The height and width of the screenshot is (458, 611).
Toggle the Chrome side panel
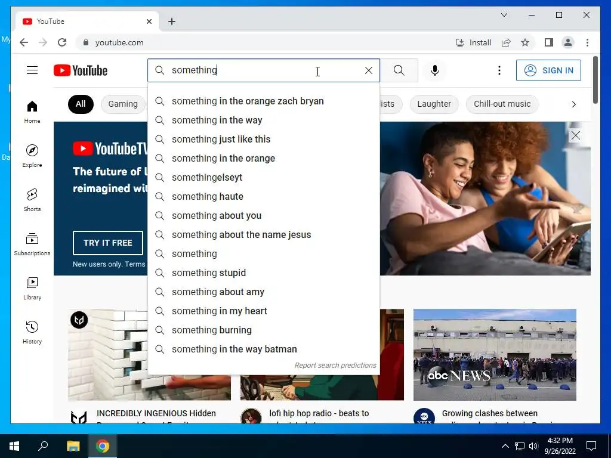549,42
